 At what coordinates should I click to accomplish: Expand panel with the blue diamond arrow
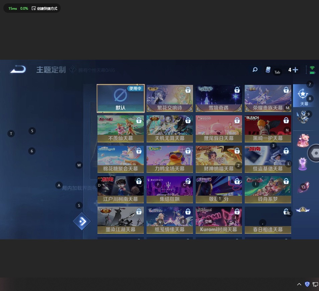point(82,221)
